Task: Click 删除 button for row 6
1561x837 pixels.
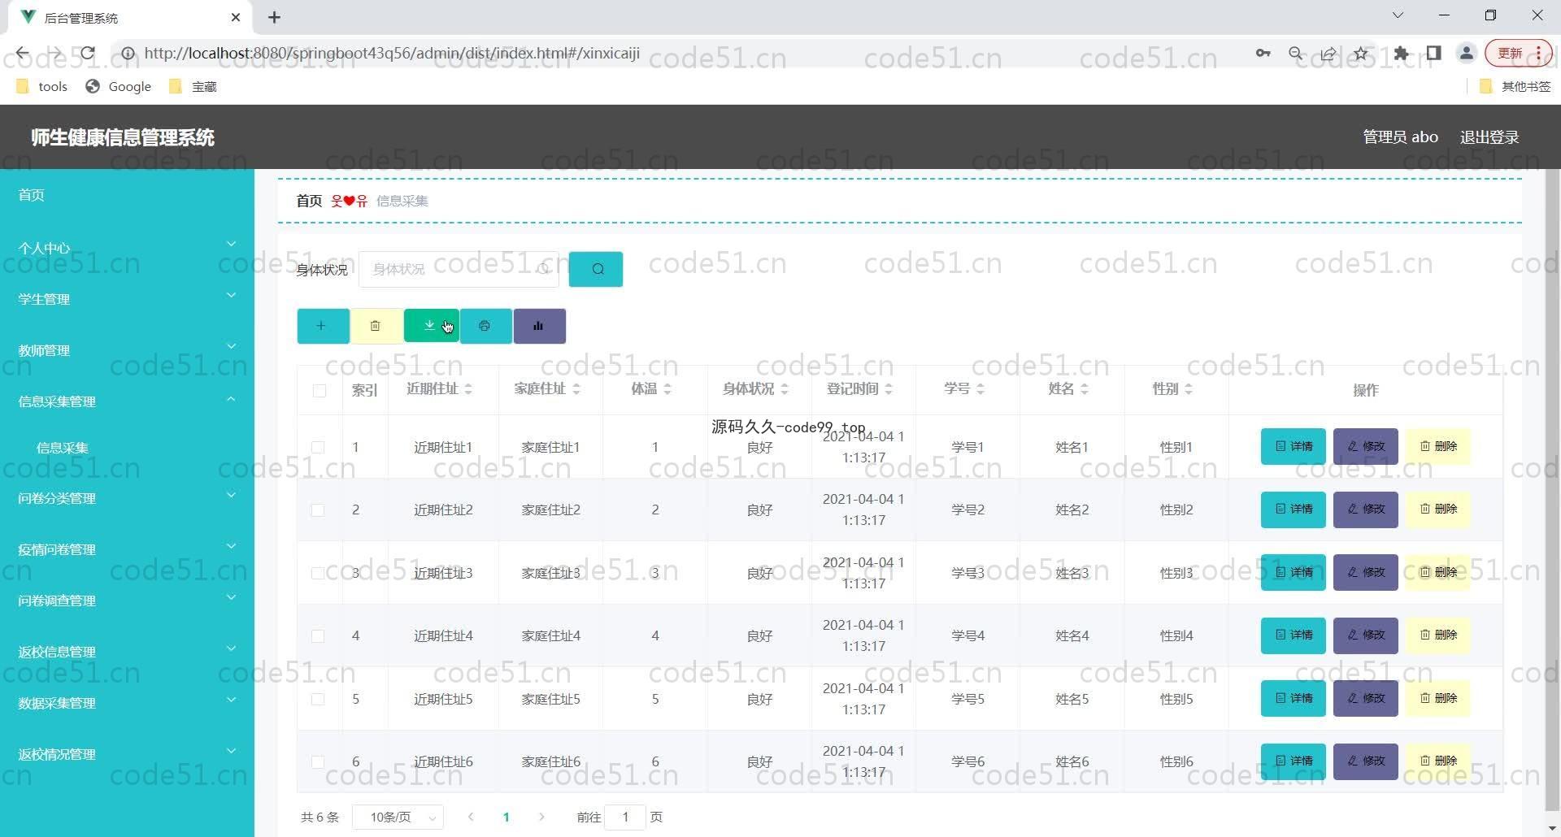Action: tap(1438, 761)
